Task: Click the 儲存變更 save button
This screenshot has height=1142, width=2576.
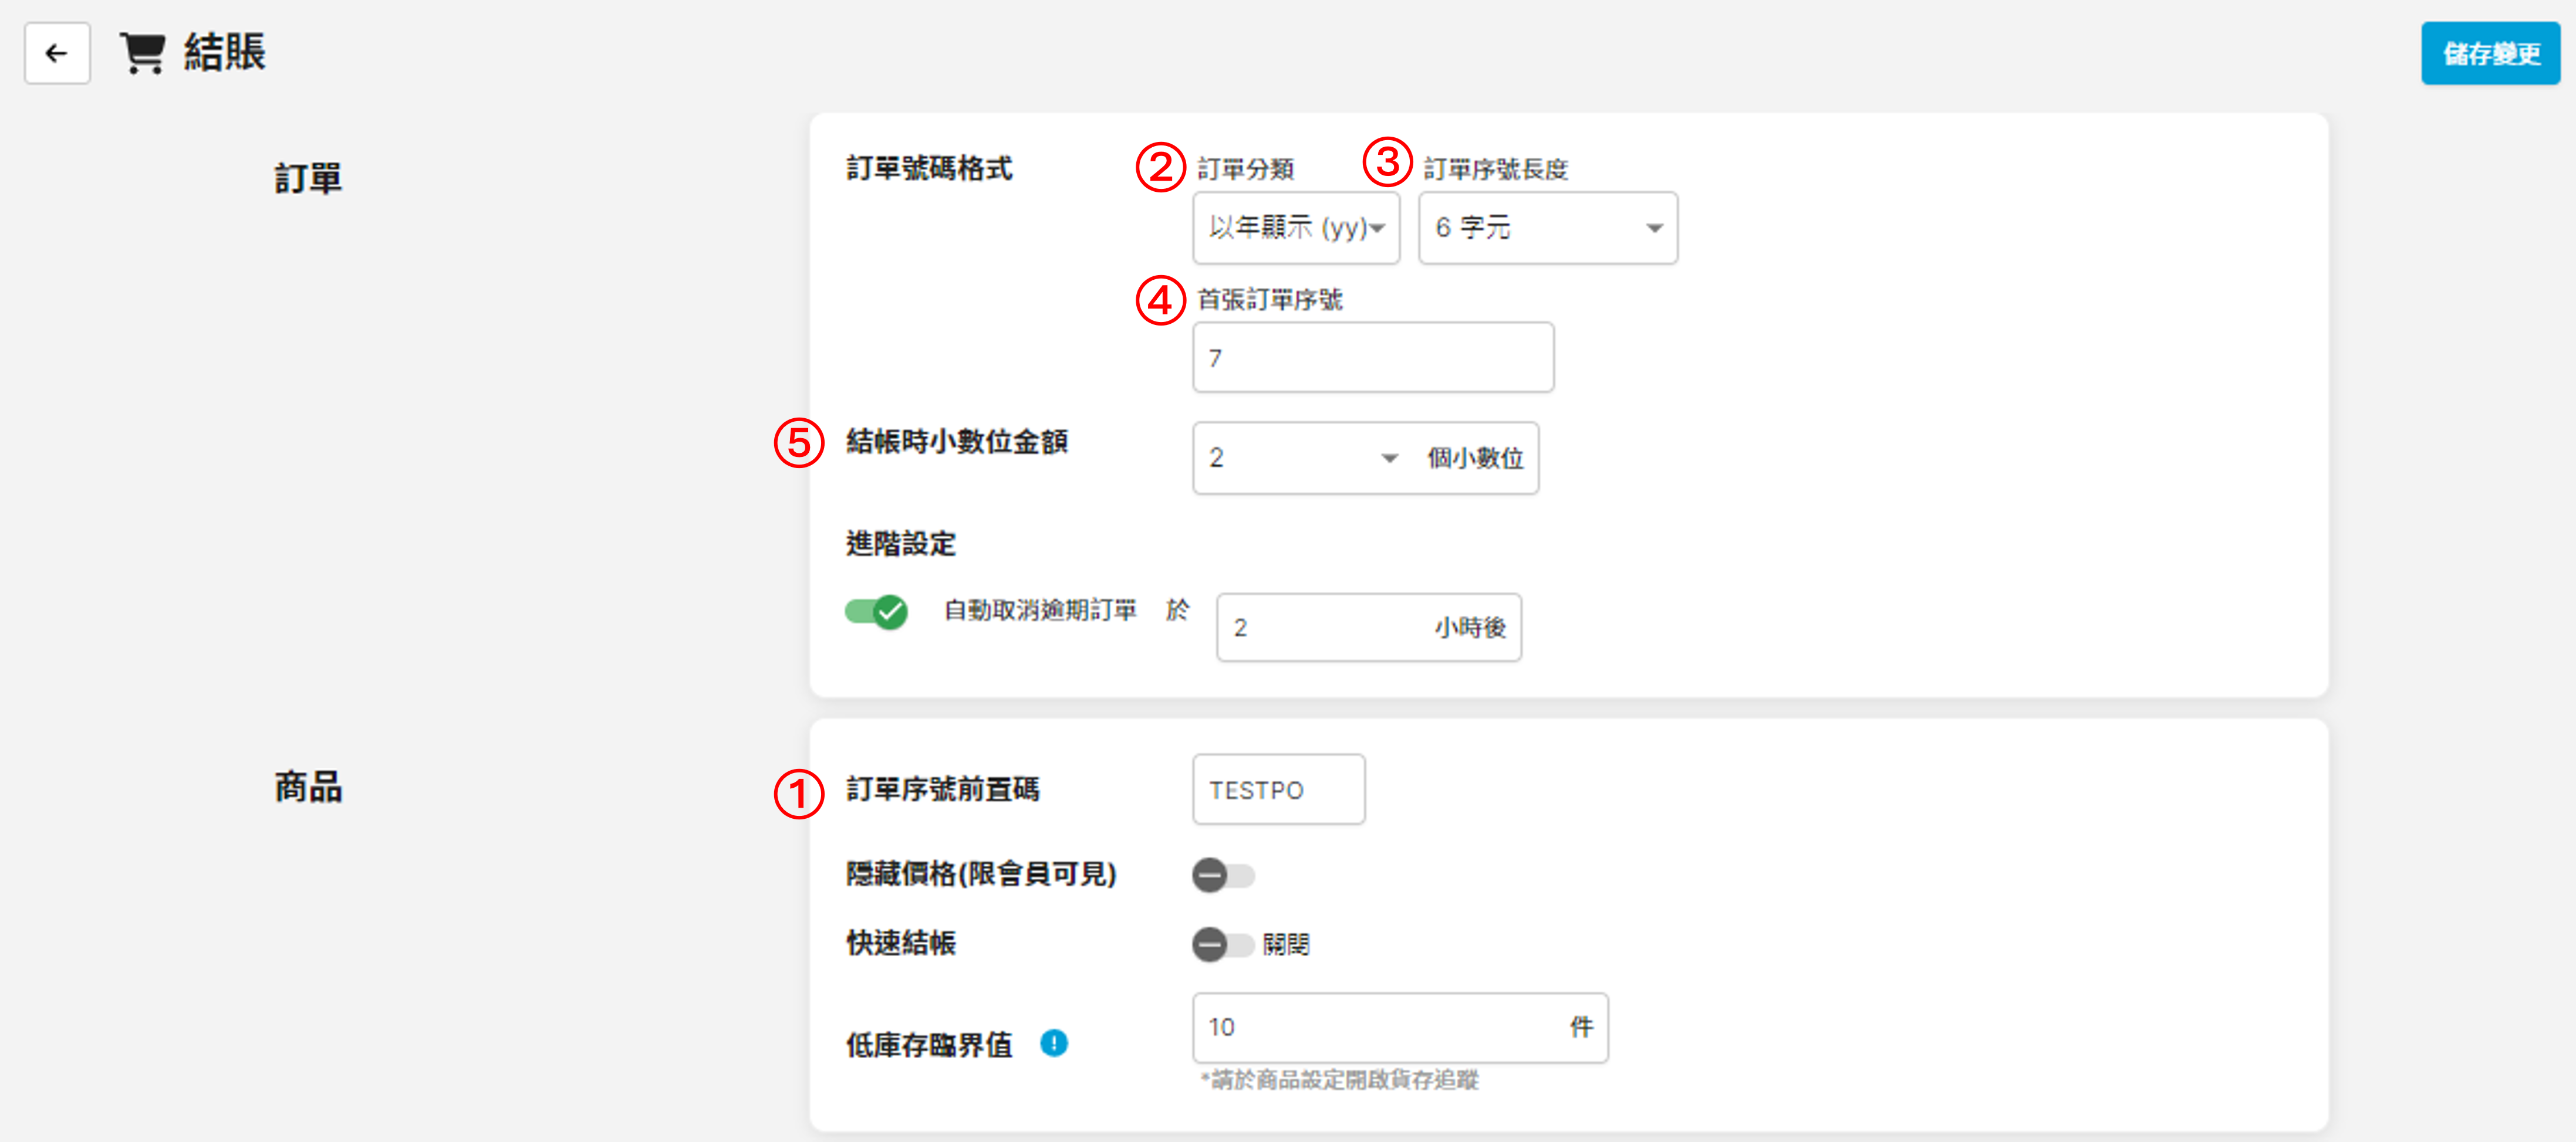Action: click(x=2490, y=53)
